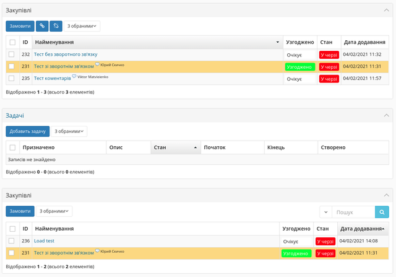Check the row 231 checkbox in bottom table
This screenshot has width=396, height=277.
[x=11, y=253]
